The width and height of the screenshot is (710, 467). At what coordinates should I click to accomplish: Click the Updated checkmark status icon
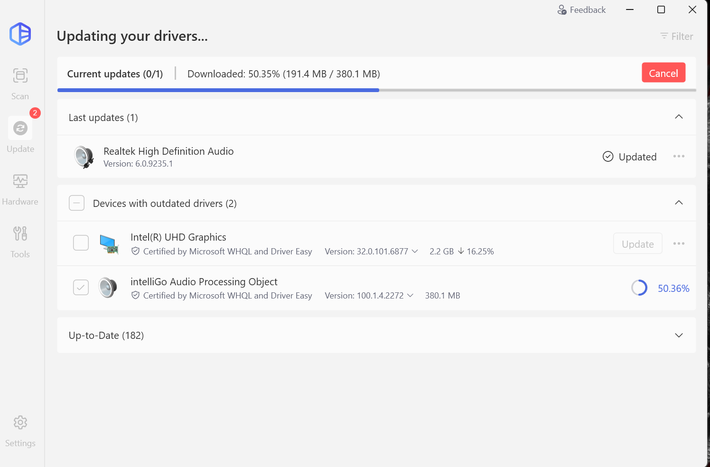click(608, 157)
